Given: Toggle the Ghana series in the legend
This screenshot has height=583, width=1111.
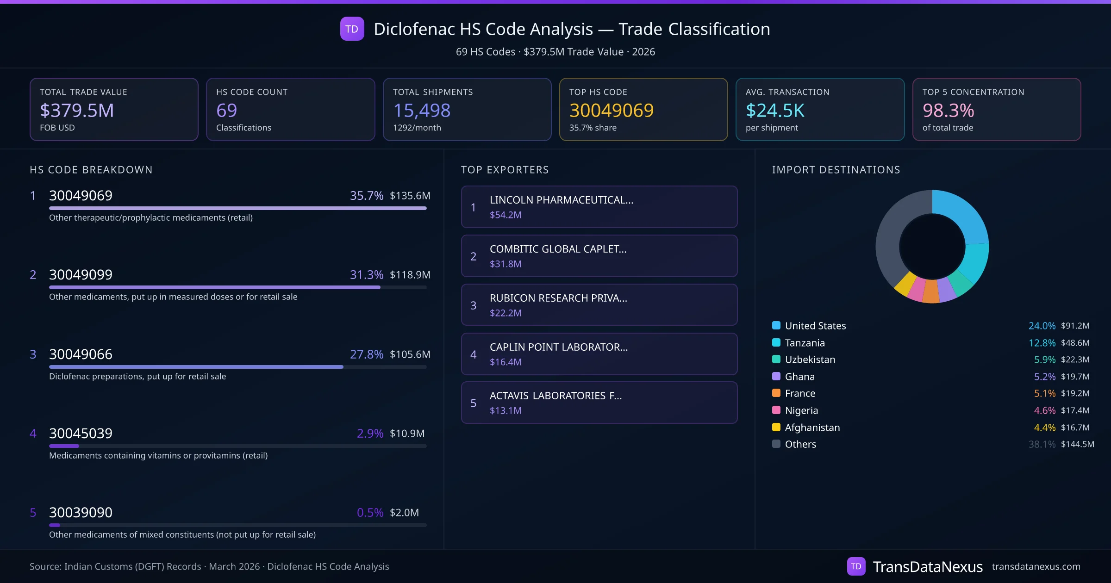Looking at the screenshot, I should [776, 376].
